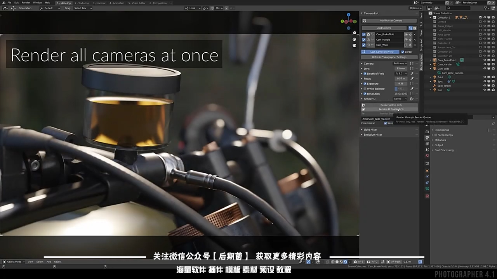
Task: Click the pan hand icon in the viewport
Action: click(354, 39)
